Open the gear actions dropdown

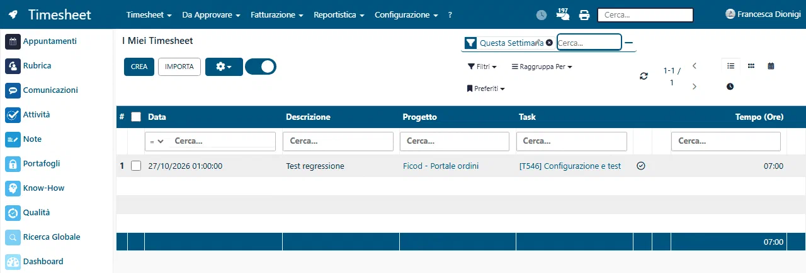tap(224, 67)
